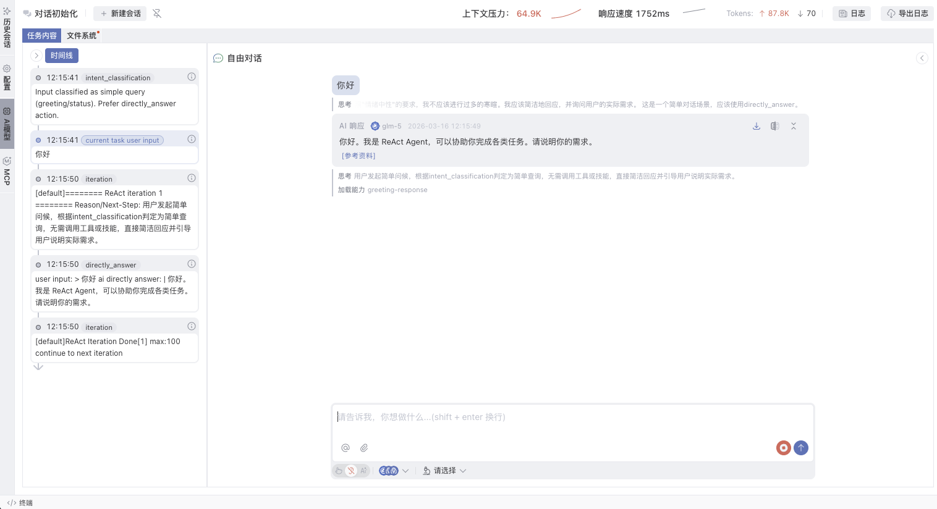Click the paperclip attachment icon
This screenshot has height=509, width=937.
tap(364, 448)
